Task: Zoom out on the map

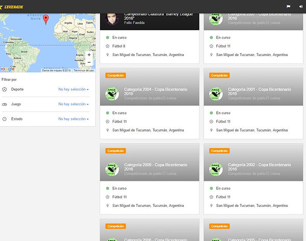Action: (89, 62)
